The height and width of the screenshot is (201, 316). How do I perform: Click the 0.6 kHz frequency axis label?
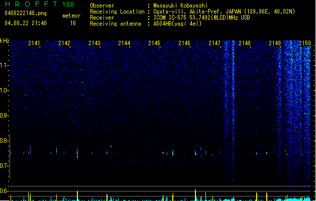5,191
